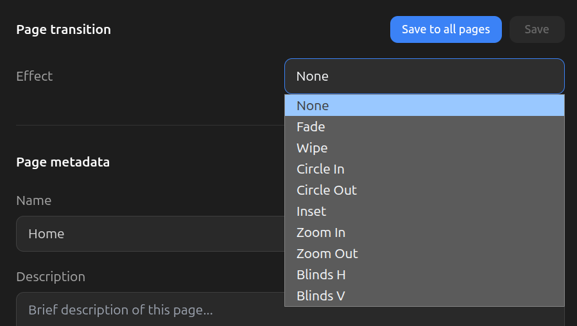577x326 pixels.
Task: Click the Effect field label
Action: 34,76
